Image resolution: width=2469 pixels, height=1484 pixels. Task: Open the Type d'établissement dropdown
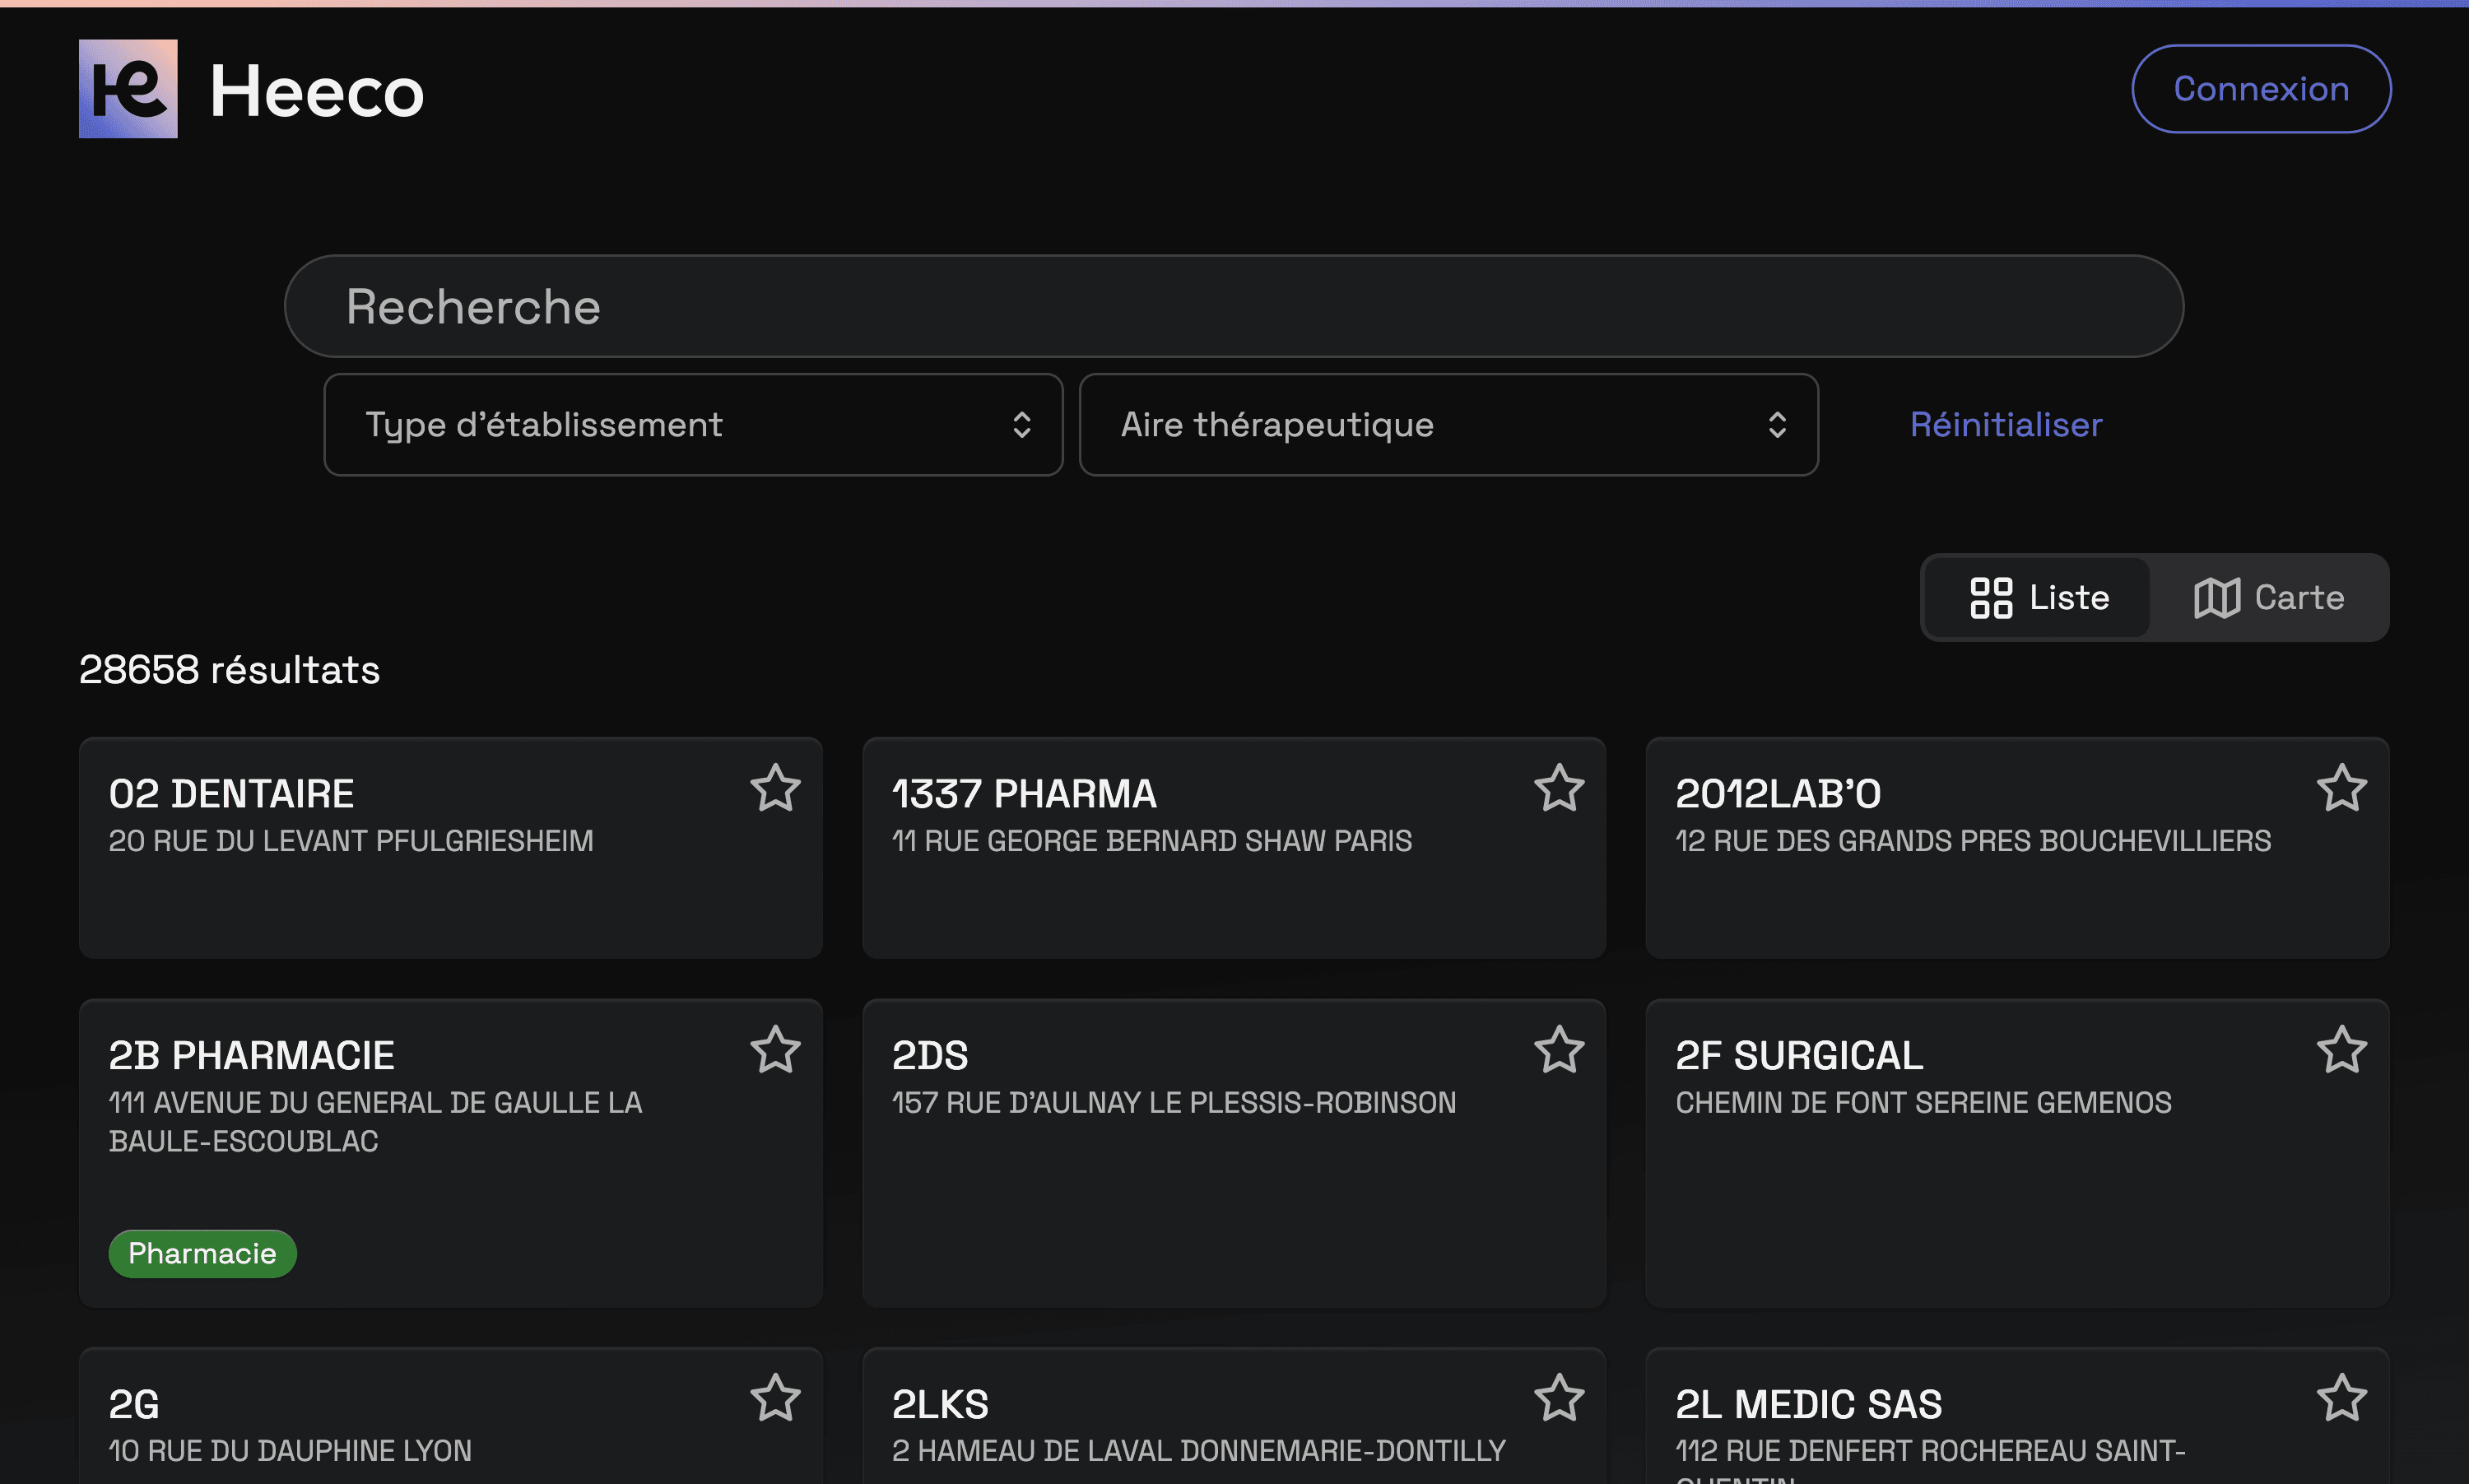click(693, 425)
